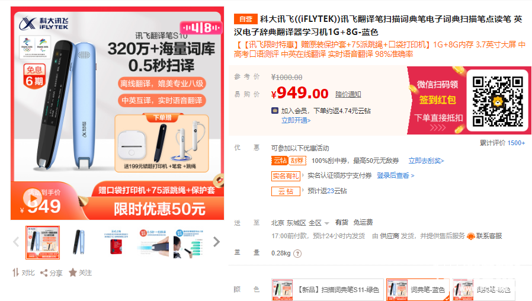
Task: Show next thumbnails with right arrow
Action: tap(216, 242)
